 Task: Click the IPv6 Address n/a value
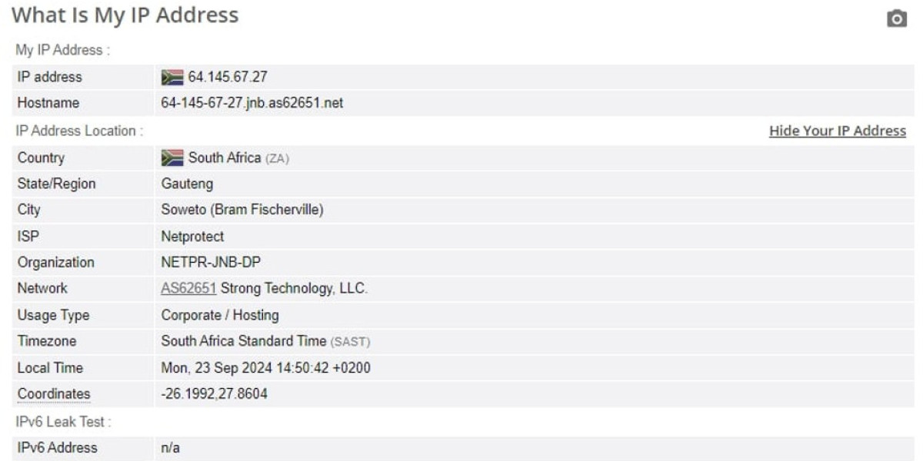tap(170, 448)
